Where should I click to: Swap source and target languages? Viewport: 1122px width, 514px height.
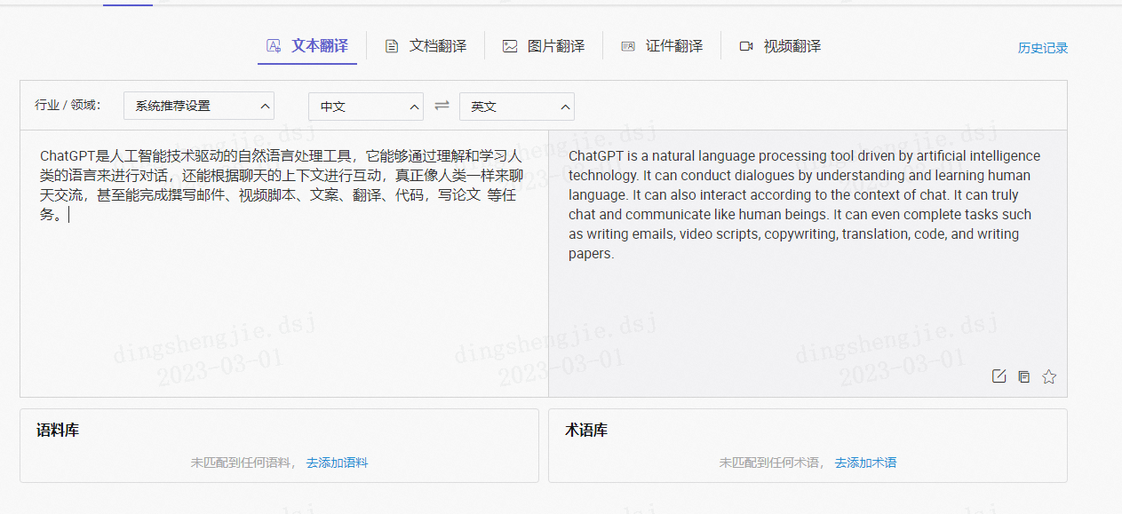tap(442, 106)
